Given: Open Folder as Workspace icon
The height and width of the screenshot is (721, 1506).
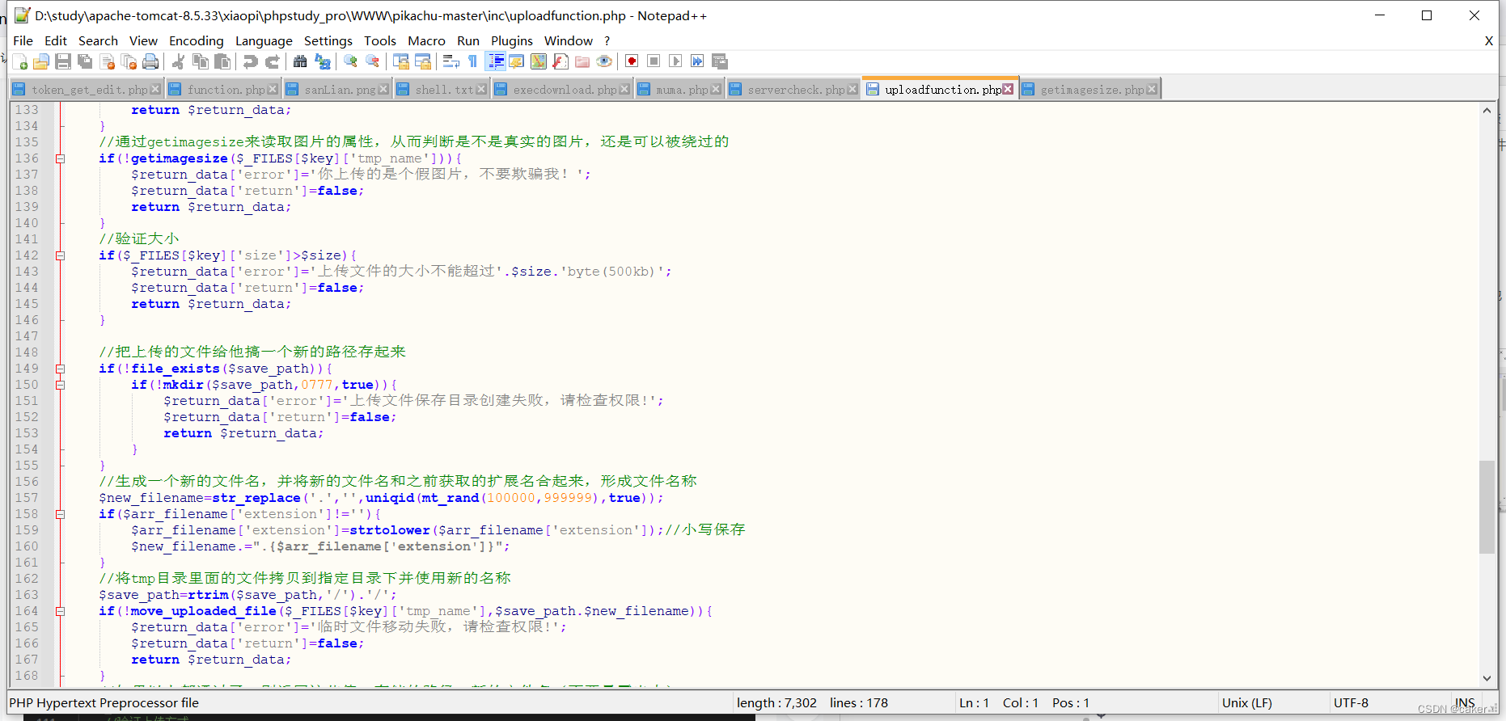Looking at the screenshot, I should (x=582, y=61).
